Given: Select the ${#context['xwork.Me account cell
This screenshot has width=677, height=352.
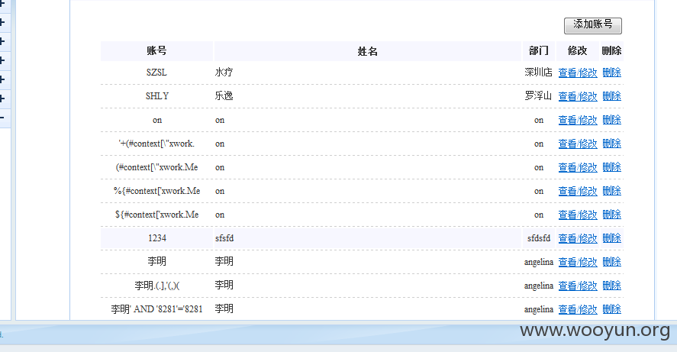Looking at the screenshot, I should click(x=156, y=215).
